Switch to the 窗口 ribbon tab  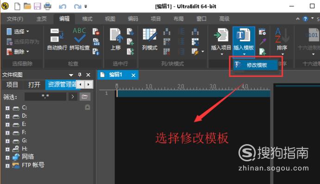[201, 19]
